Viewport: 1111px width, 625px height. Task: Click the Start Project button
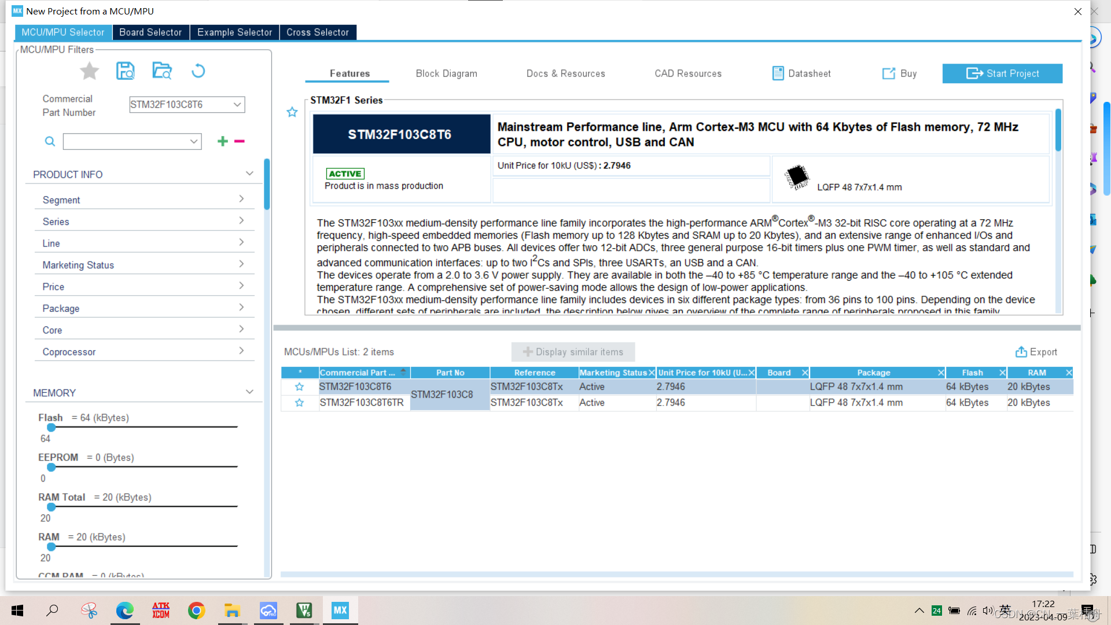(1002, 73)
